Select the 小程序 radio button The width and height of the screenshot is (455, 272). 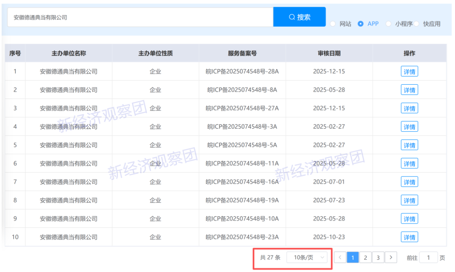(388, 24)
